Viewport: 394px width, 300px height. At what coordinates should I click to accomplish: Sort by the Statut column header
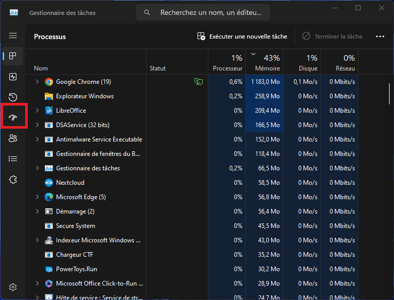coord(177,62)
